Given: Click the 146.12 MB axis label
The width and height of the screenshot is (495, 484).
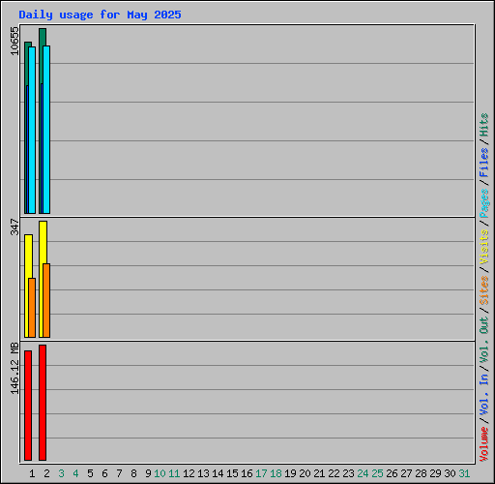Looking at the screenshot, I should [x=15, y=368].
